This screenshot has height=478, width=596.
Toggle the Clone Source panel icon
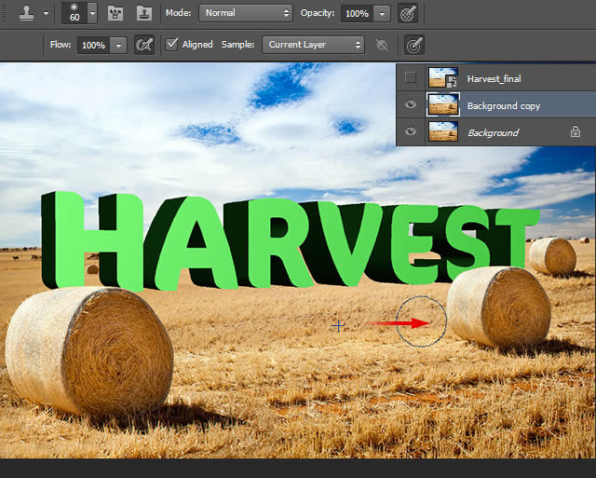click(x=144, y=14)
